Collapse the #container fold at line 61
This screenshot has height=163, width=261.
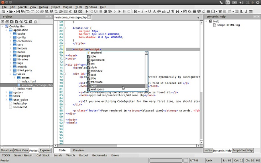point(65,28)
